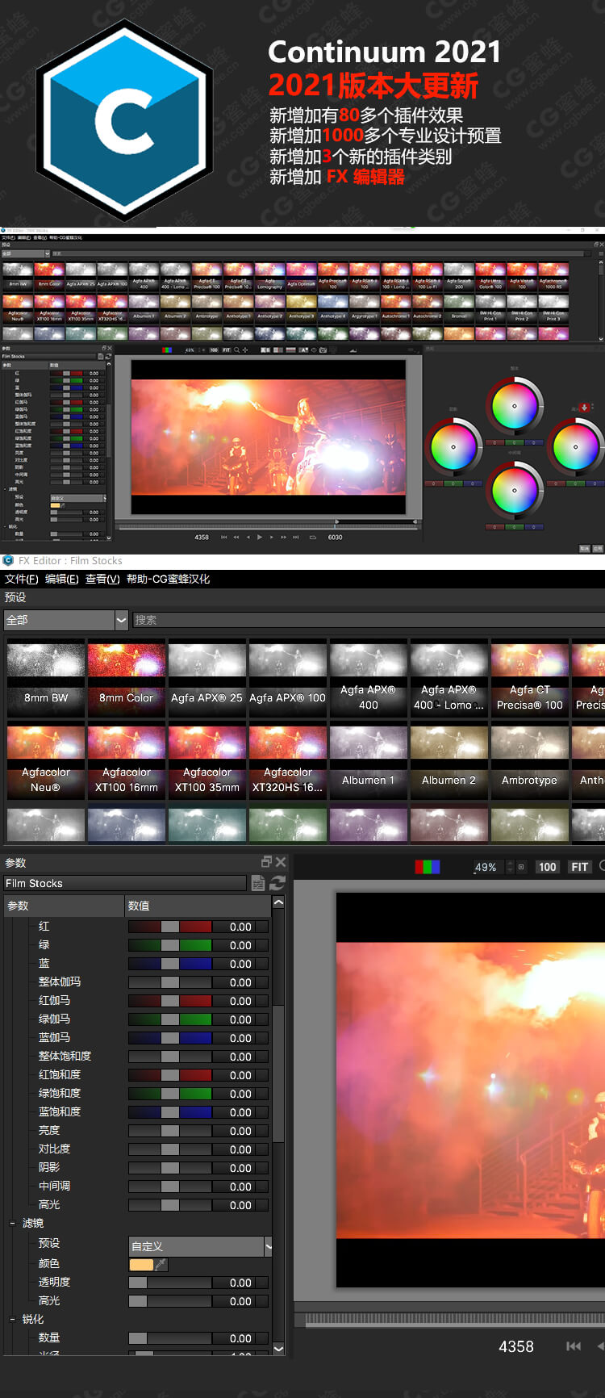Click the 绿 color slider
605x1398 pixels.
[170, 945]
